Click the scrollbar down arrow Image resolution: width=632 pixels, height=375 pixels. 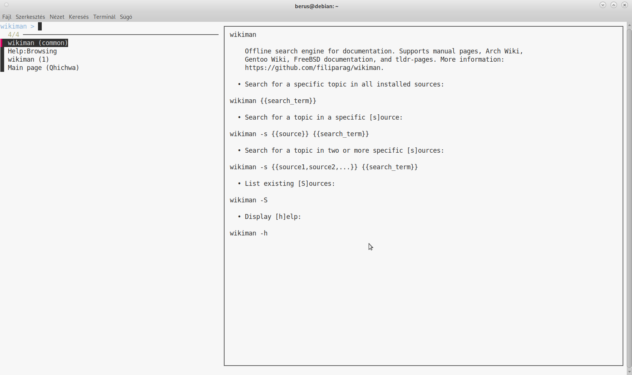coord(629,372)
